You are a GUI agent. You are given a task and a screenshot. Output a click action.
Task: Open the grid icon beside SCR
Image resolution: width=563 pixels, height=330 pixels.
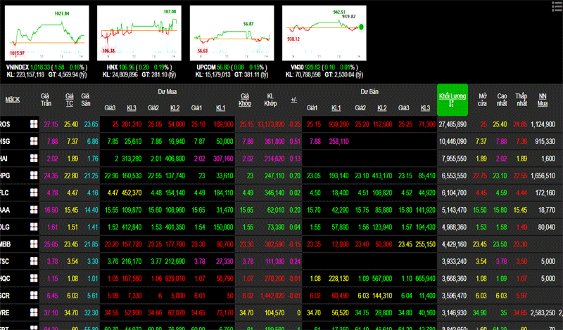(x=34, y=296)
